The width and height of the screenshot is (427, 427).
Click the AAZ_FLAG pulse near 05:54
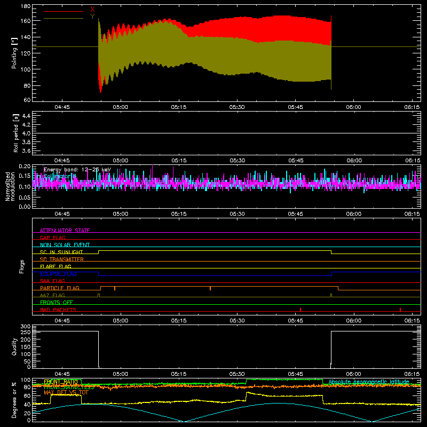pyautogui.click(x=331, y=296)
